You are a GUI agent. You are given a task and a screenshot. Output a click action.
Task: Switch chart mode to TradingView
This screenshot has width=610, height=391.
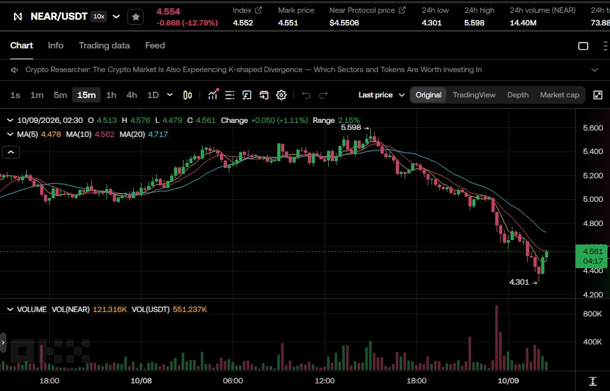coord(474,95)
